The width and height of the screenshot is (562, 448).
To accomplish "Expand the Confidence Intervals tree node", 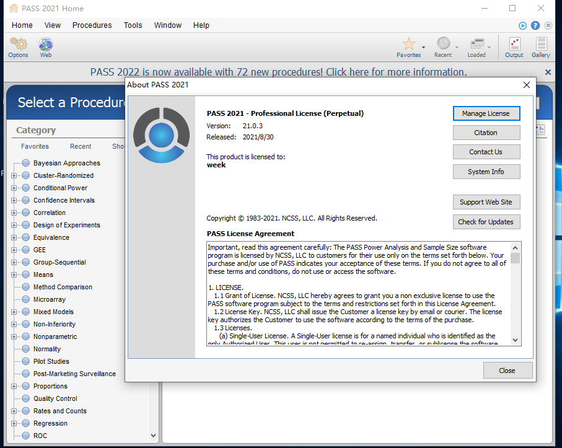I will [14, 200].
